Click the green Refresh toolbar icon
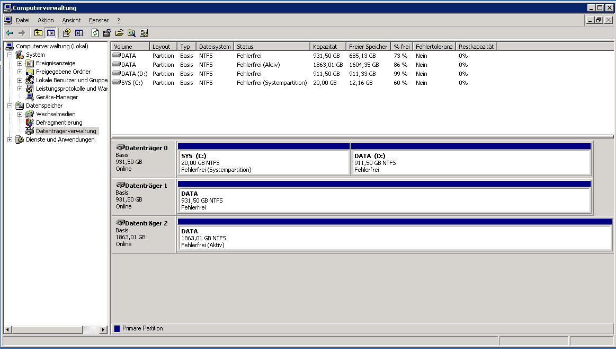Image resolution: width=616 pixels, height=349 pixels. coord(95,33)
